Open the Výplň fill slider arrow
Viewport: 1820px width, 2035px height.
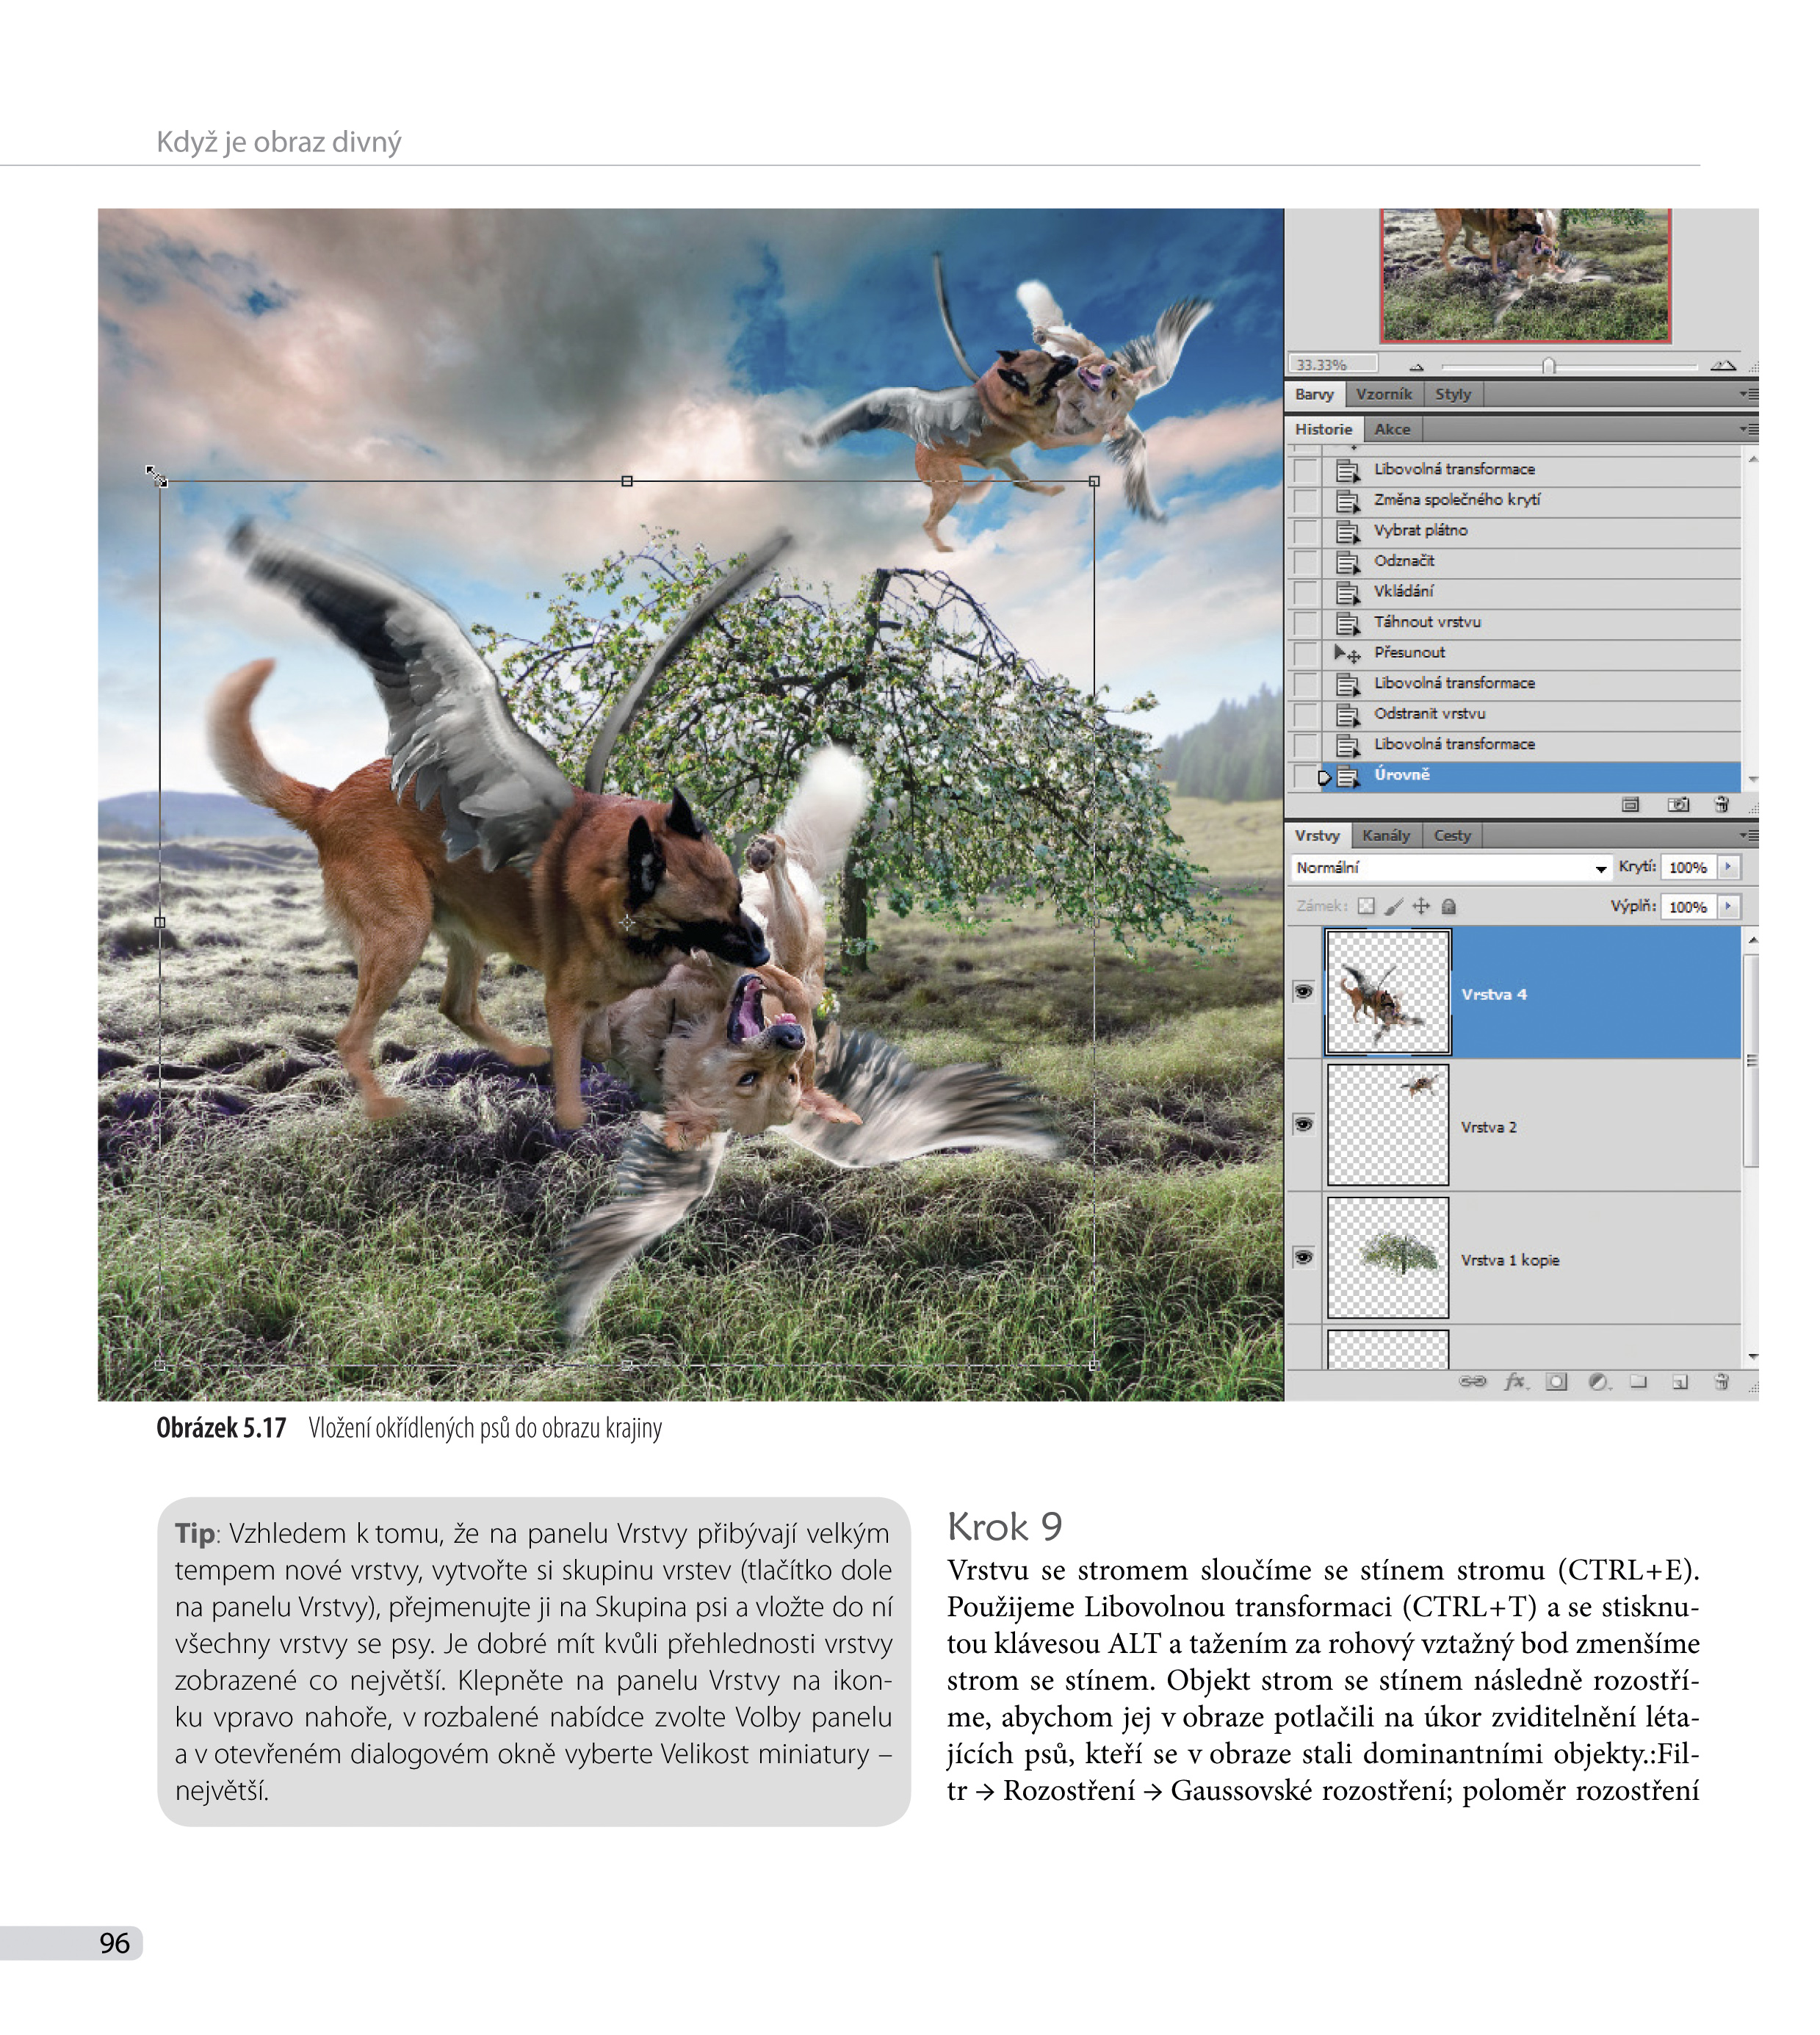1728,906
